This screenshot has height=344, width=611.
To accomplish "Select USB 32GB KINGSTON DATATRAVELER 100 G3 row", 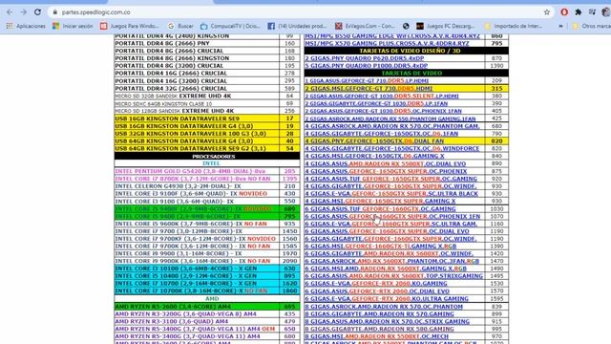I will [x=207, y=134].
